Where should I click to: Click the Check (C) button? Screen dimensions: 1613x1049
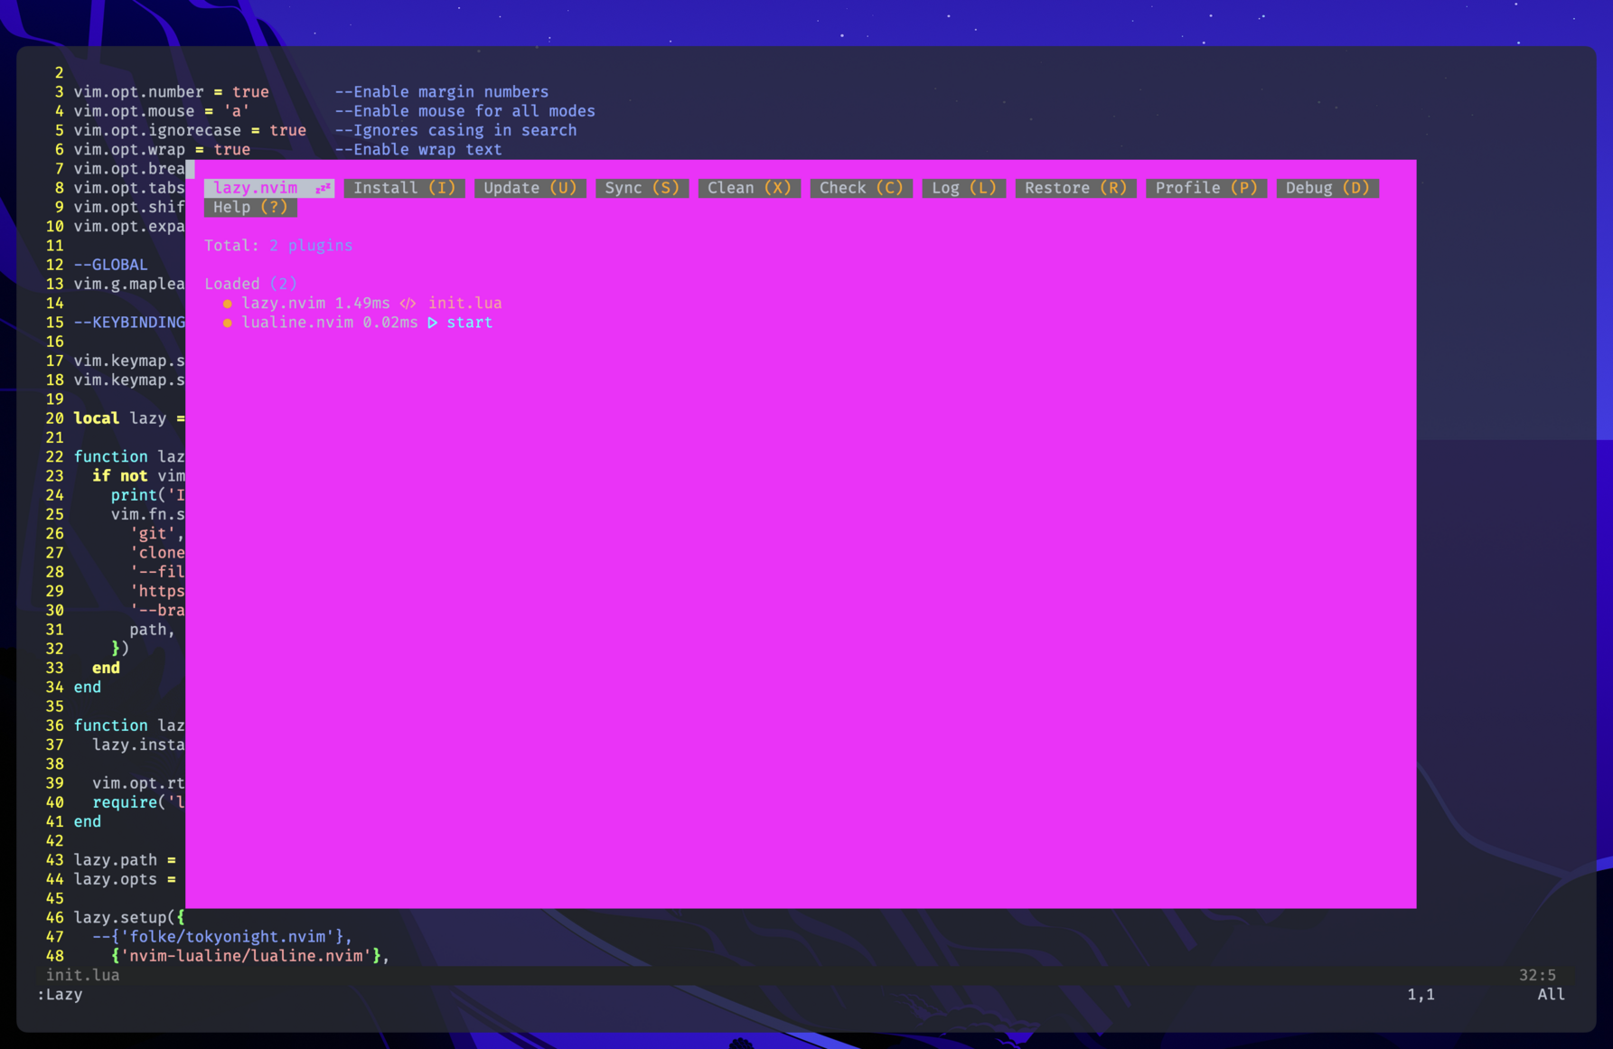pyautogui.click(x=860, y=188)
